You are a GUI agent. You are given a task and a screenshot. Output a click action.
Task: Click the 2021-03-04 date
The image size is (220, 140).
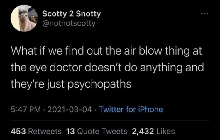(70, 109)
